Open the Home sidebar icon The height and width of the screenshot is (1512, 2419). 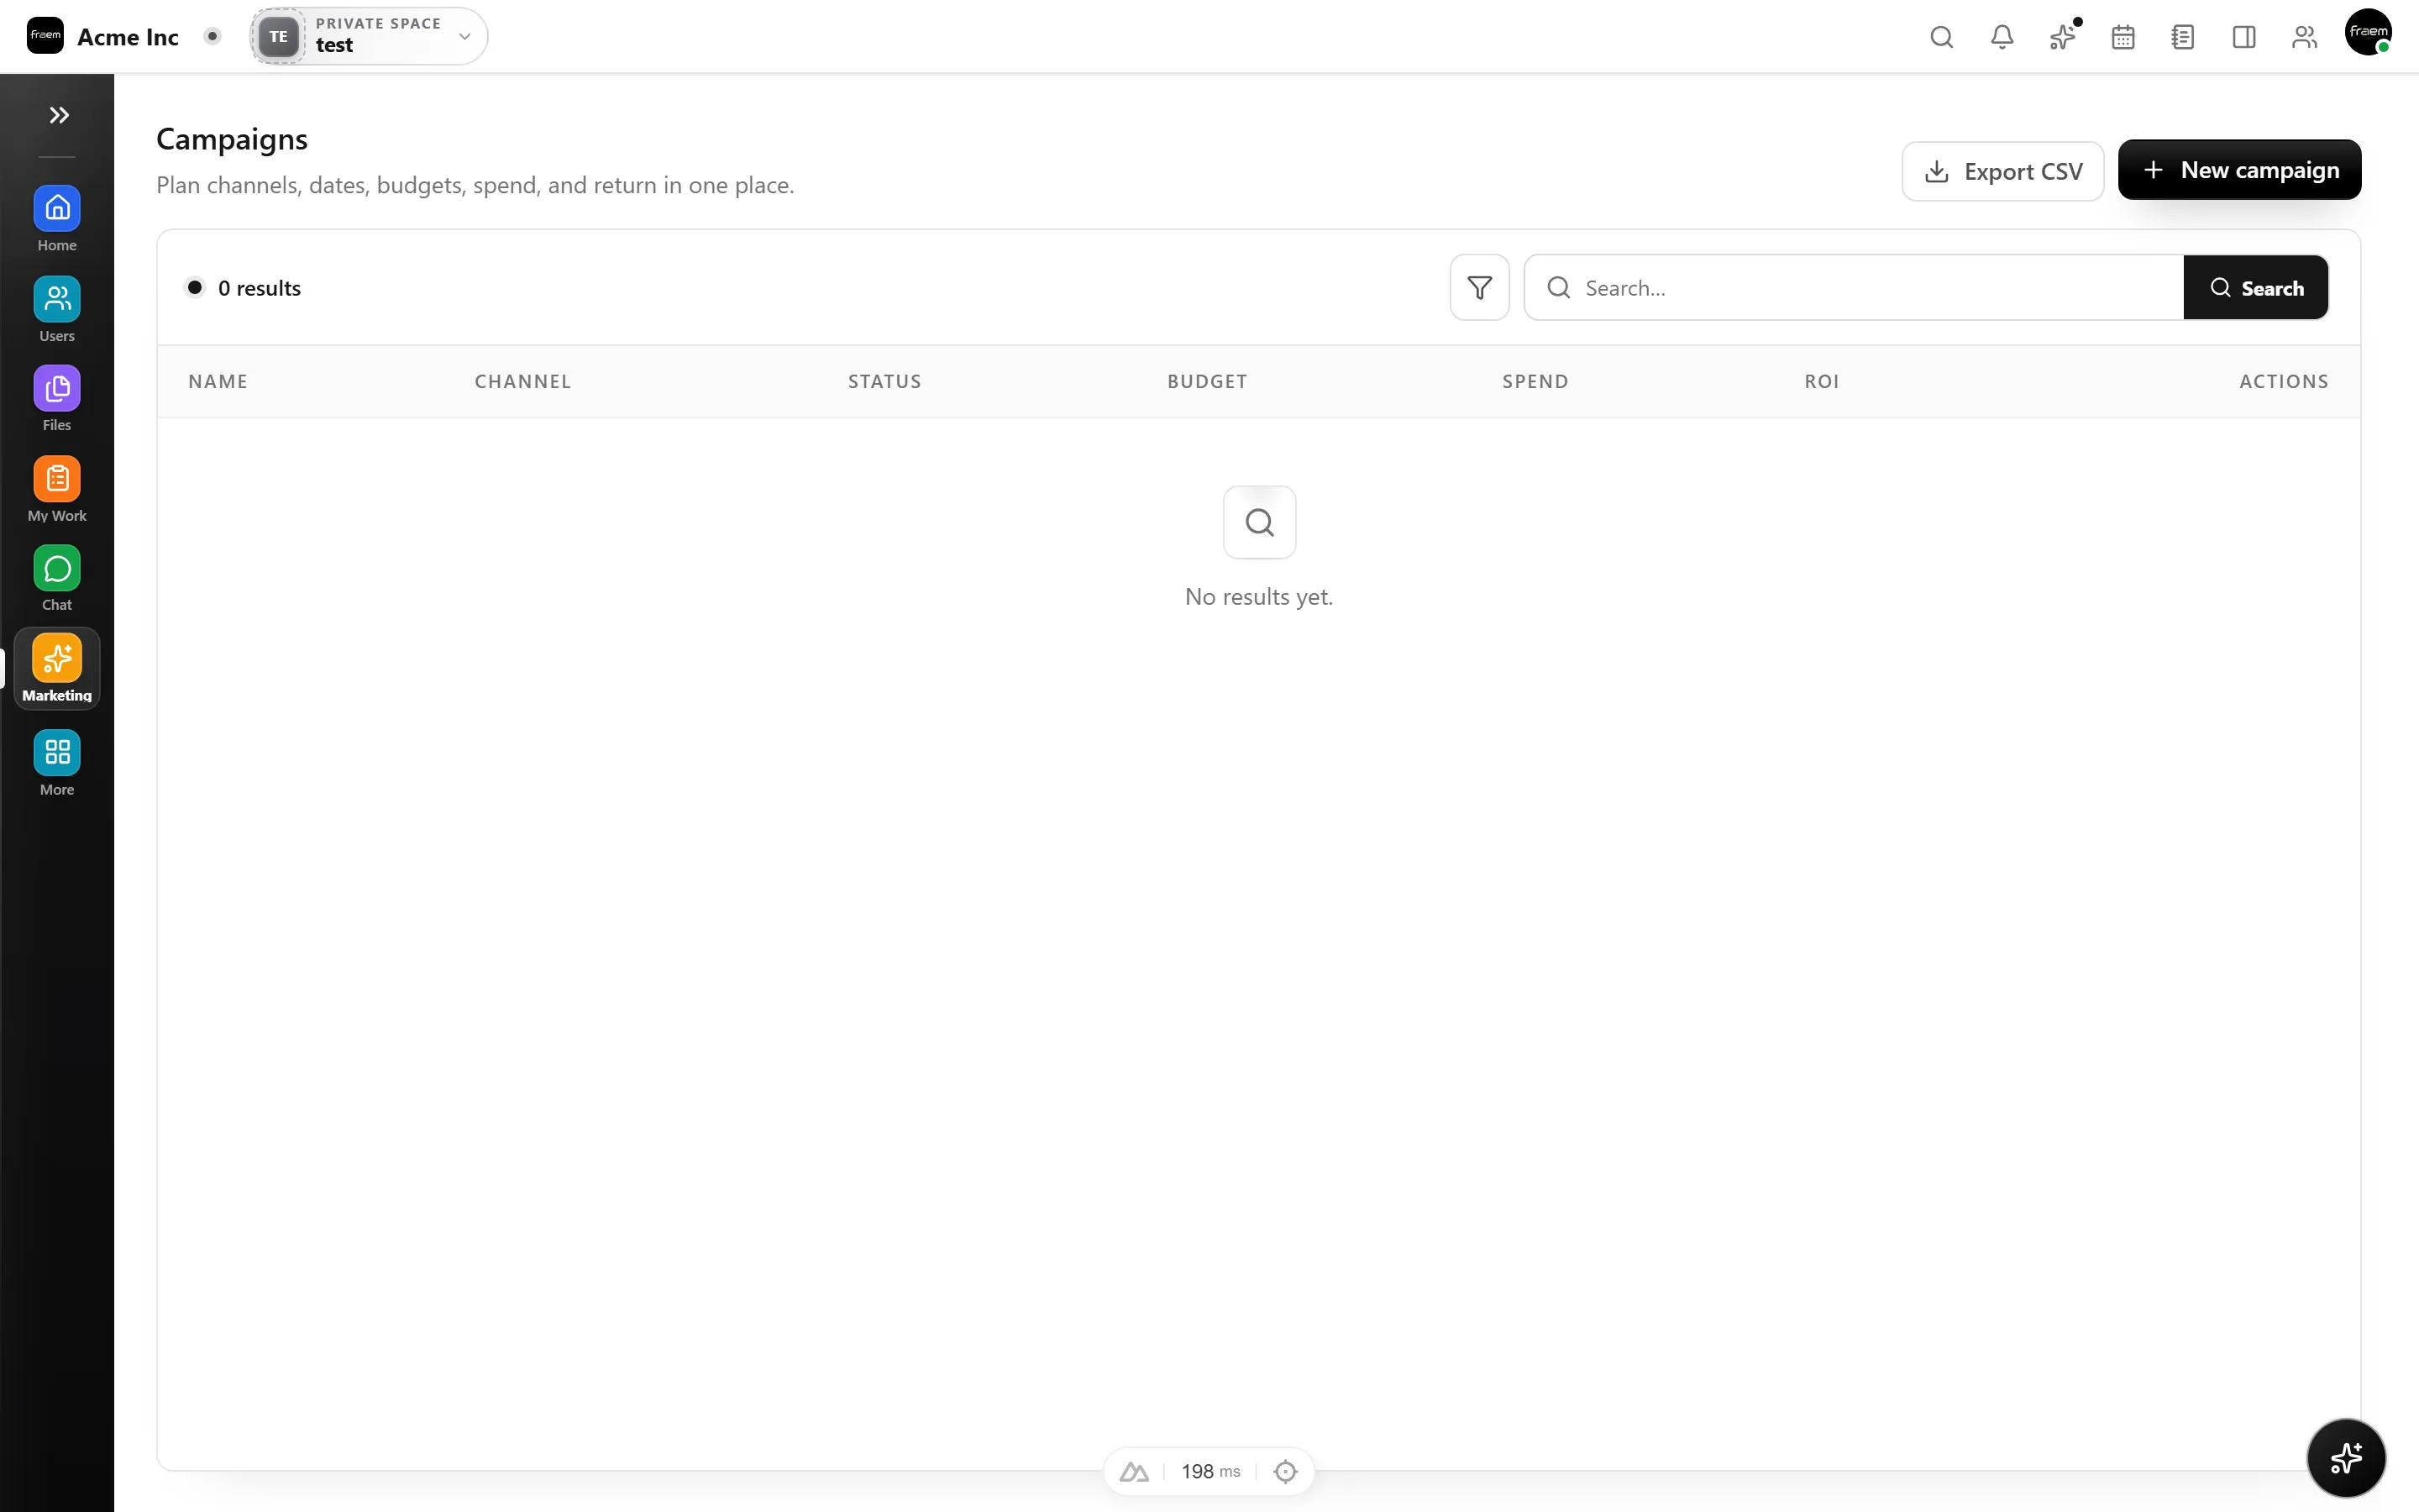[x=57, y=219]
